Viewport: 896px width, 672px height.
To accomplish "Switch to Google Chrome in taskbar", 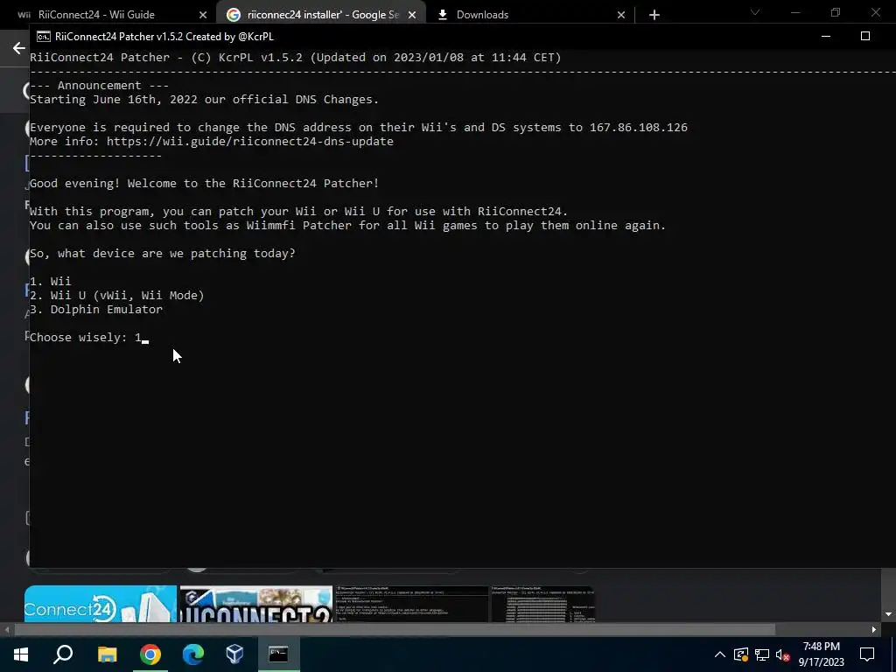I will [150, 654].
